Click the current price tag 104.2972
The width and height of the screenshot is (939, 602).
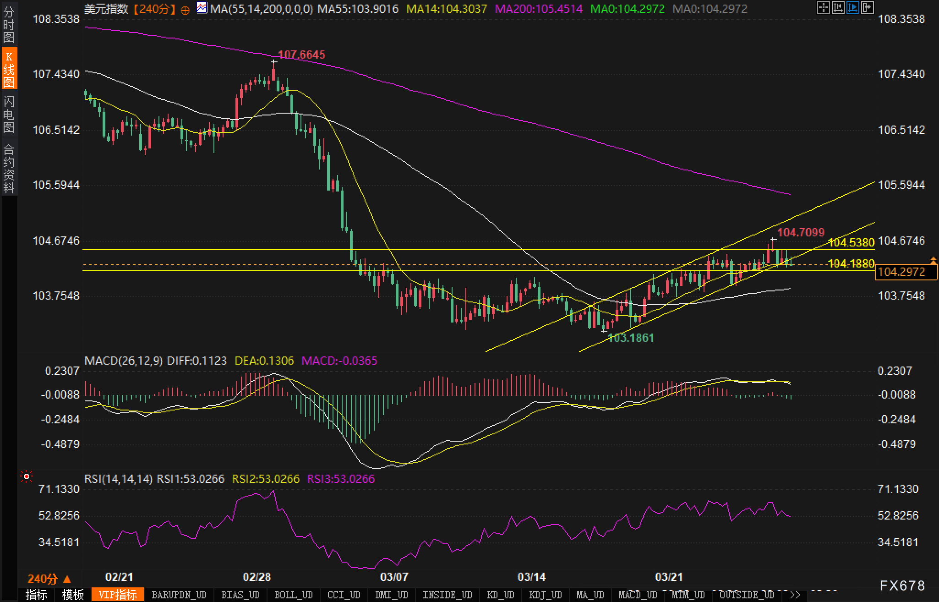click(901, 272)
